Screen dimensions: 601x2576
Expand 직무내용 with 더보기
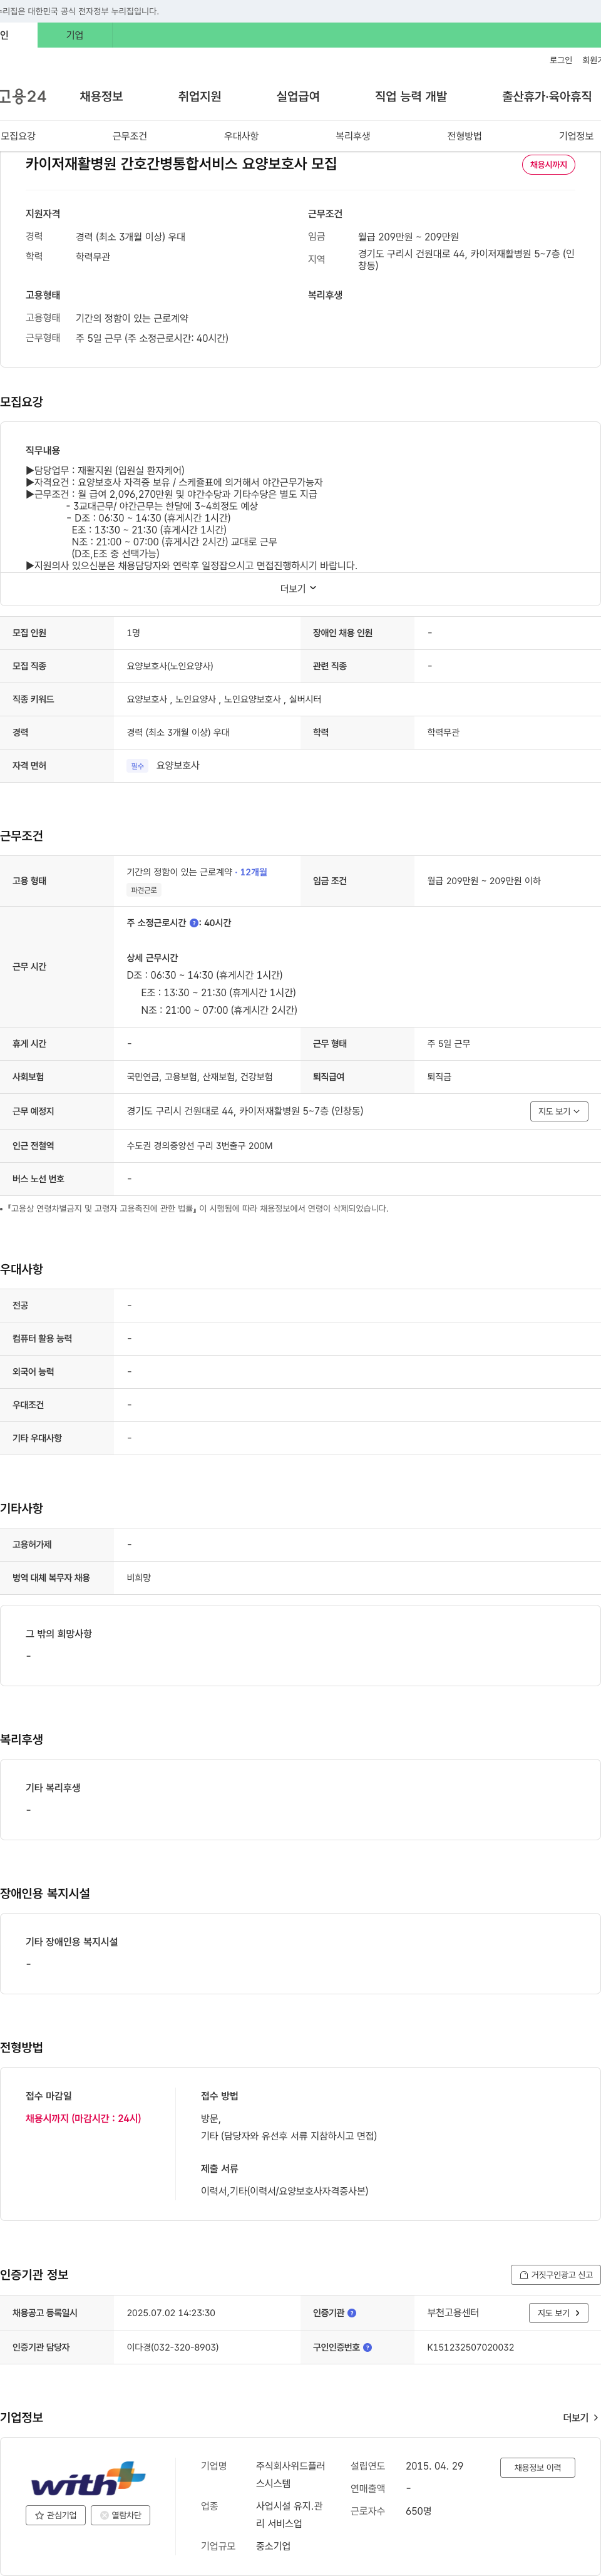coord(298,588)
